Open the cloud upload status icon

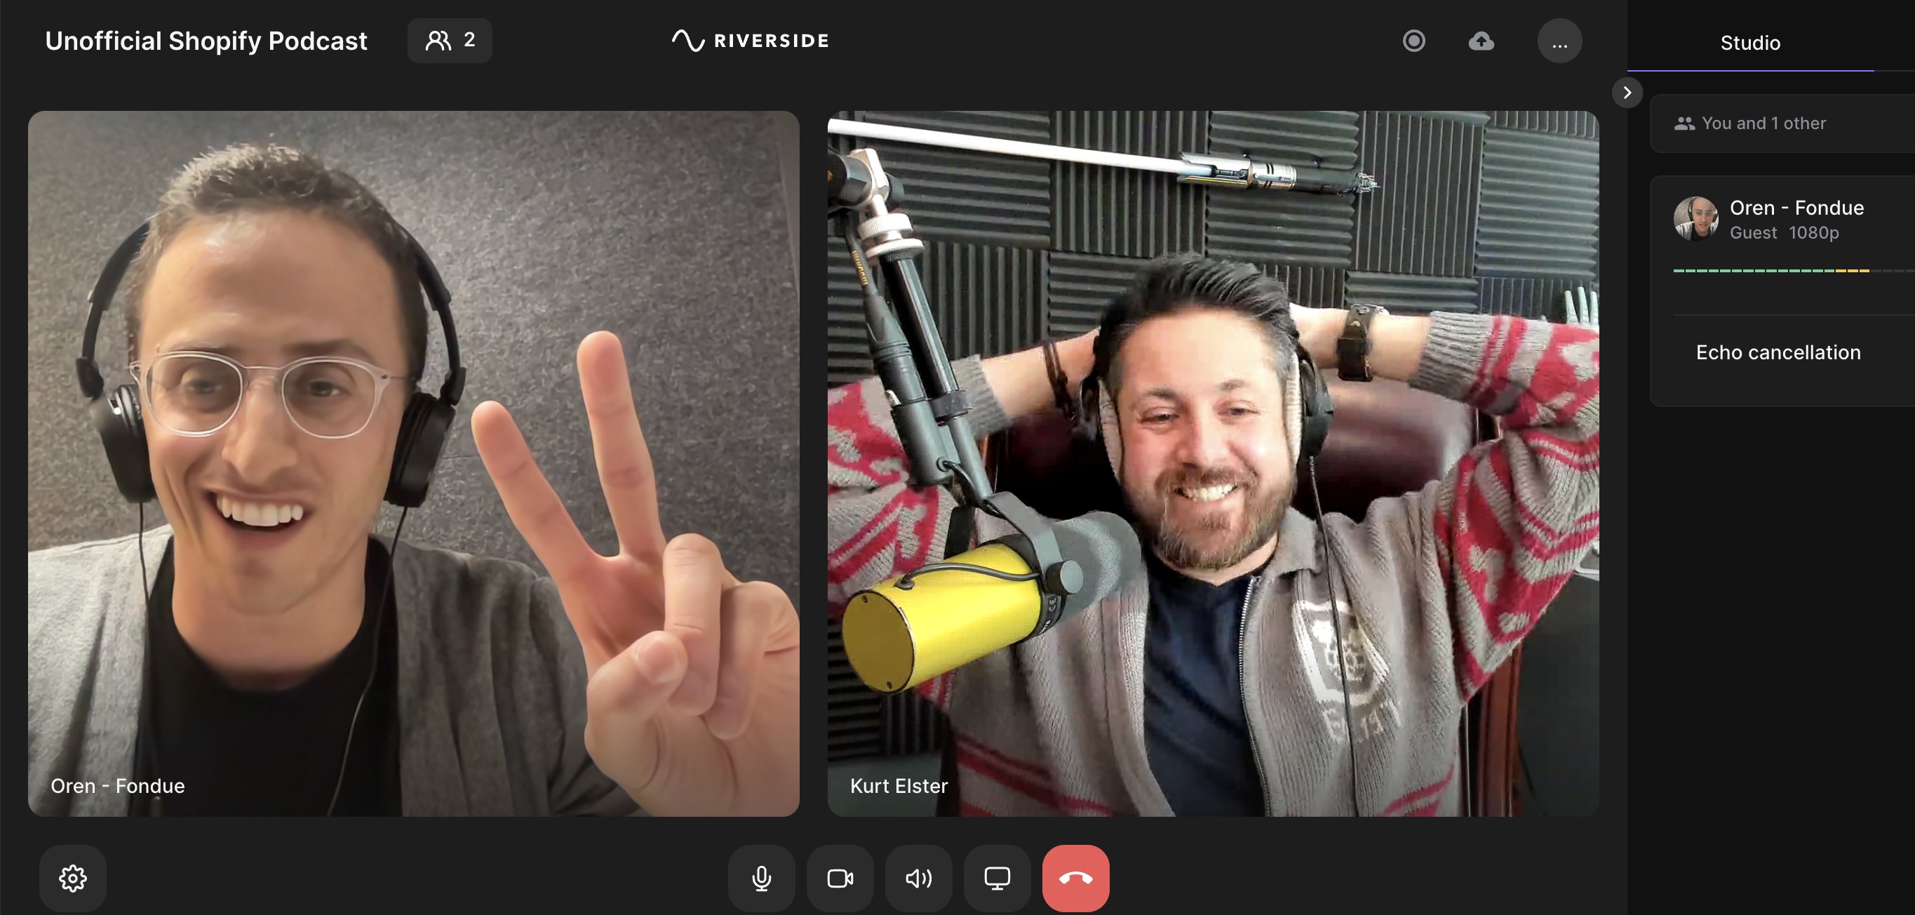click(1481, 41)
